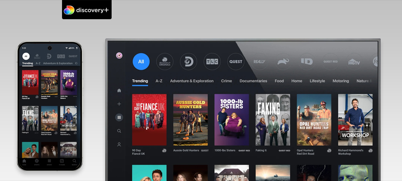Open Faking It poster on TV
The height and width of the screenshot is (181, 402).
pos(273,120)
